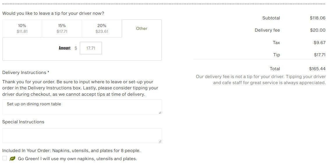Viewport: 330px width, 168px height.
Task: Choose the 15% tip option
Action: pyautogui.click(x=62, y=28)
